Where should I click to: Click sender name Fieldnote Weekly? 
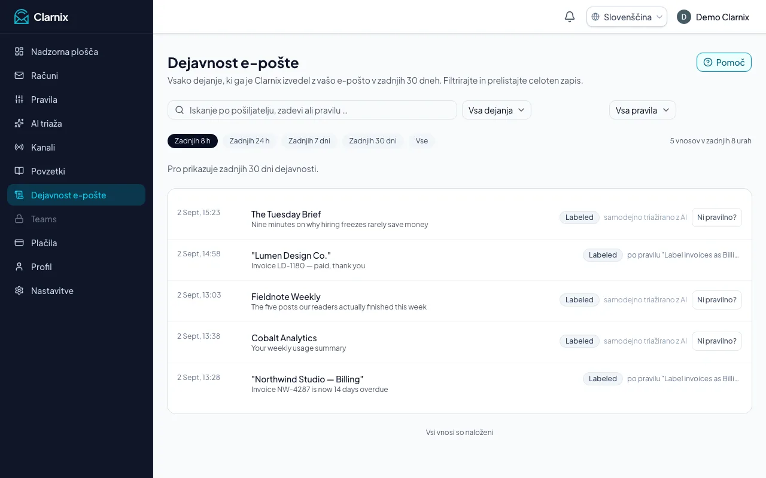click(286, 296)
